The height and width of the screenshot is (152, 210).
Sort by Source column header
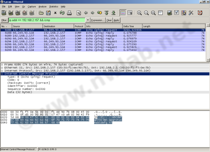click(x=27, y=26)
